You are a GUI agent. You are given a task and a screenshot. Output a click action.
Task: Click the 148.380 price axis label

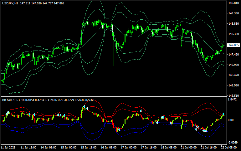[233, 34]
